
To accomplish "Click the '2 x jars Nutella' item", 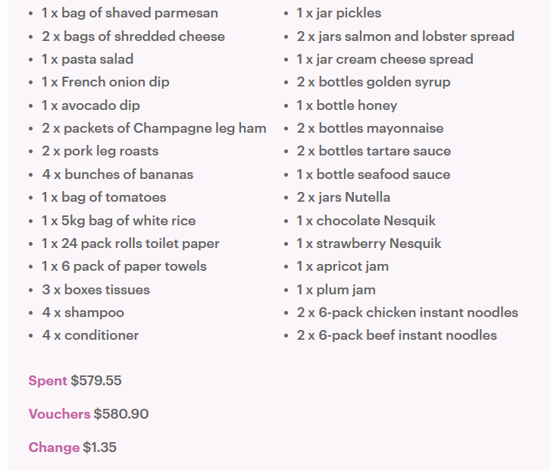I will point(343,197).
